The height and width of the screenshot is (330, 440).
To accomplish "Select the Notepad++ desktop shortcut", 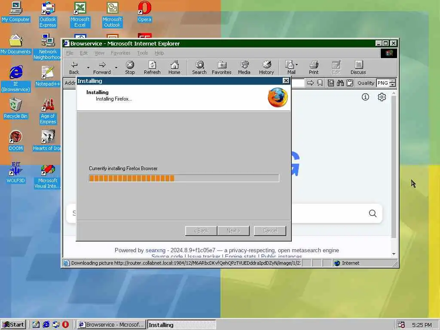I will 48,76.
